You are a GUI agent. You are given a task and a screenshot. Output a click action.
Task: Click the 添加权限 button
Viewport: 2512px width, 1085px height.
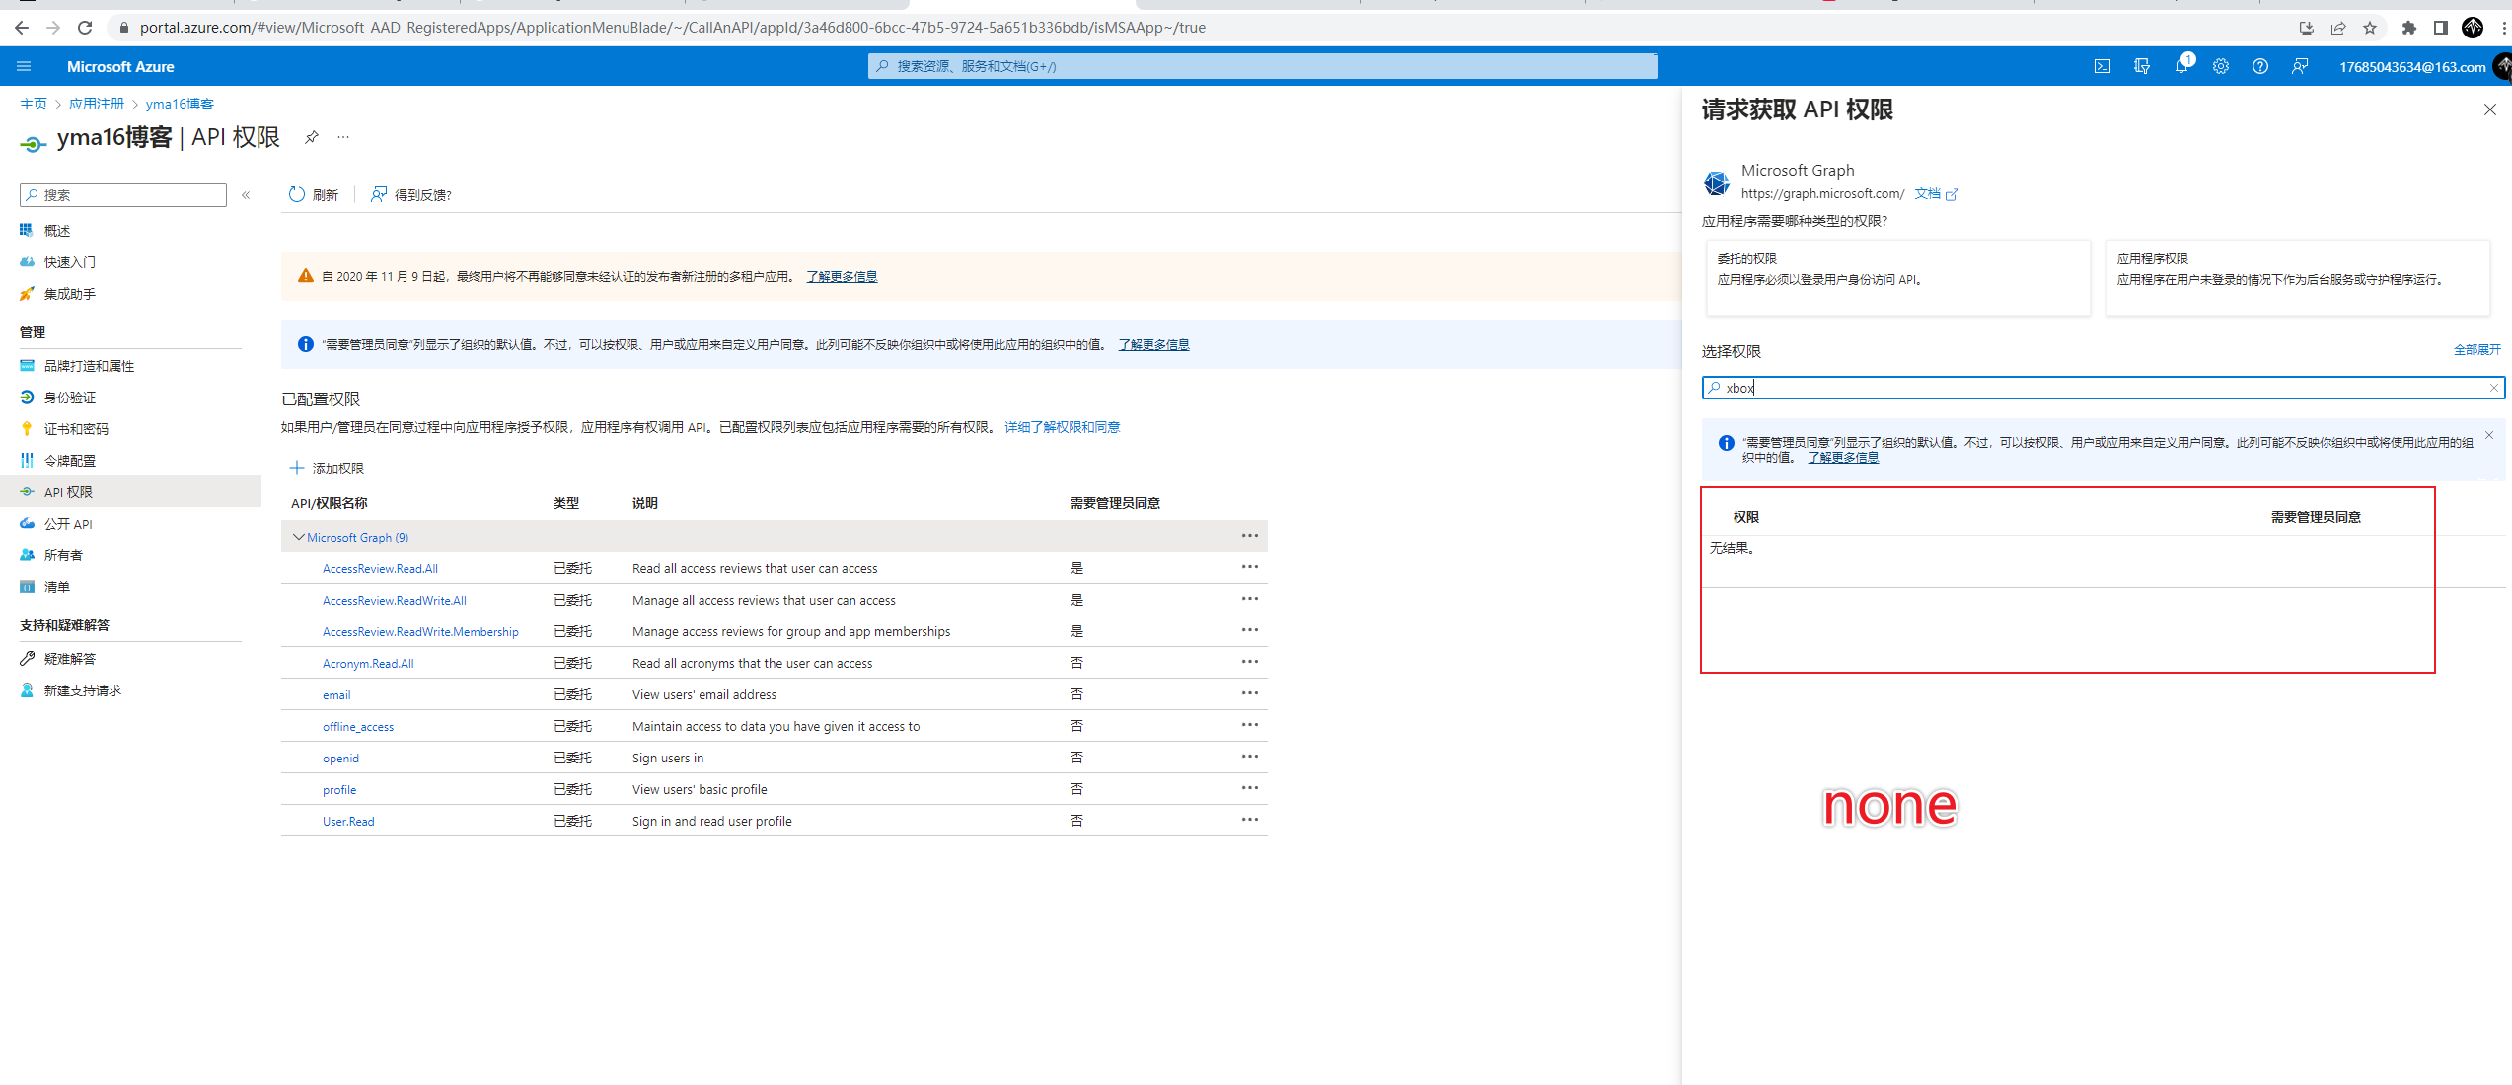tap(327, 468)
